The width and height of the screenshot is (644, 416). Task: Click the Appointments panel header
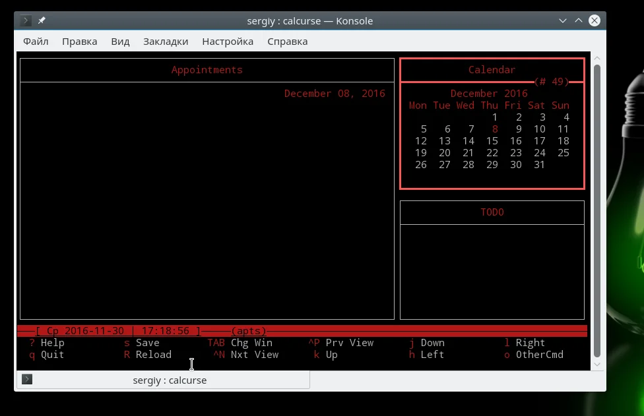point(207,70)
